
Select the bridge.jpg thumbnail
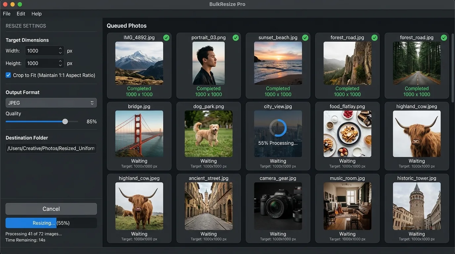(139, 134)
